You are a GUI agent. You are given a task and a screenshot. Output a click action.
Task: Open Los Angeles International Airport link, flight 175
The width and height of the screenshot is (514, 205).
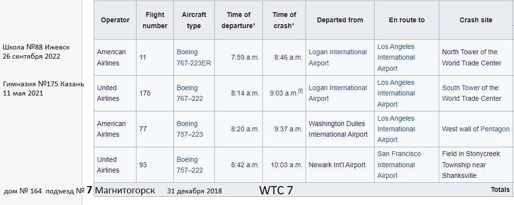395,93
